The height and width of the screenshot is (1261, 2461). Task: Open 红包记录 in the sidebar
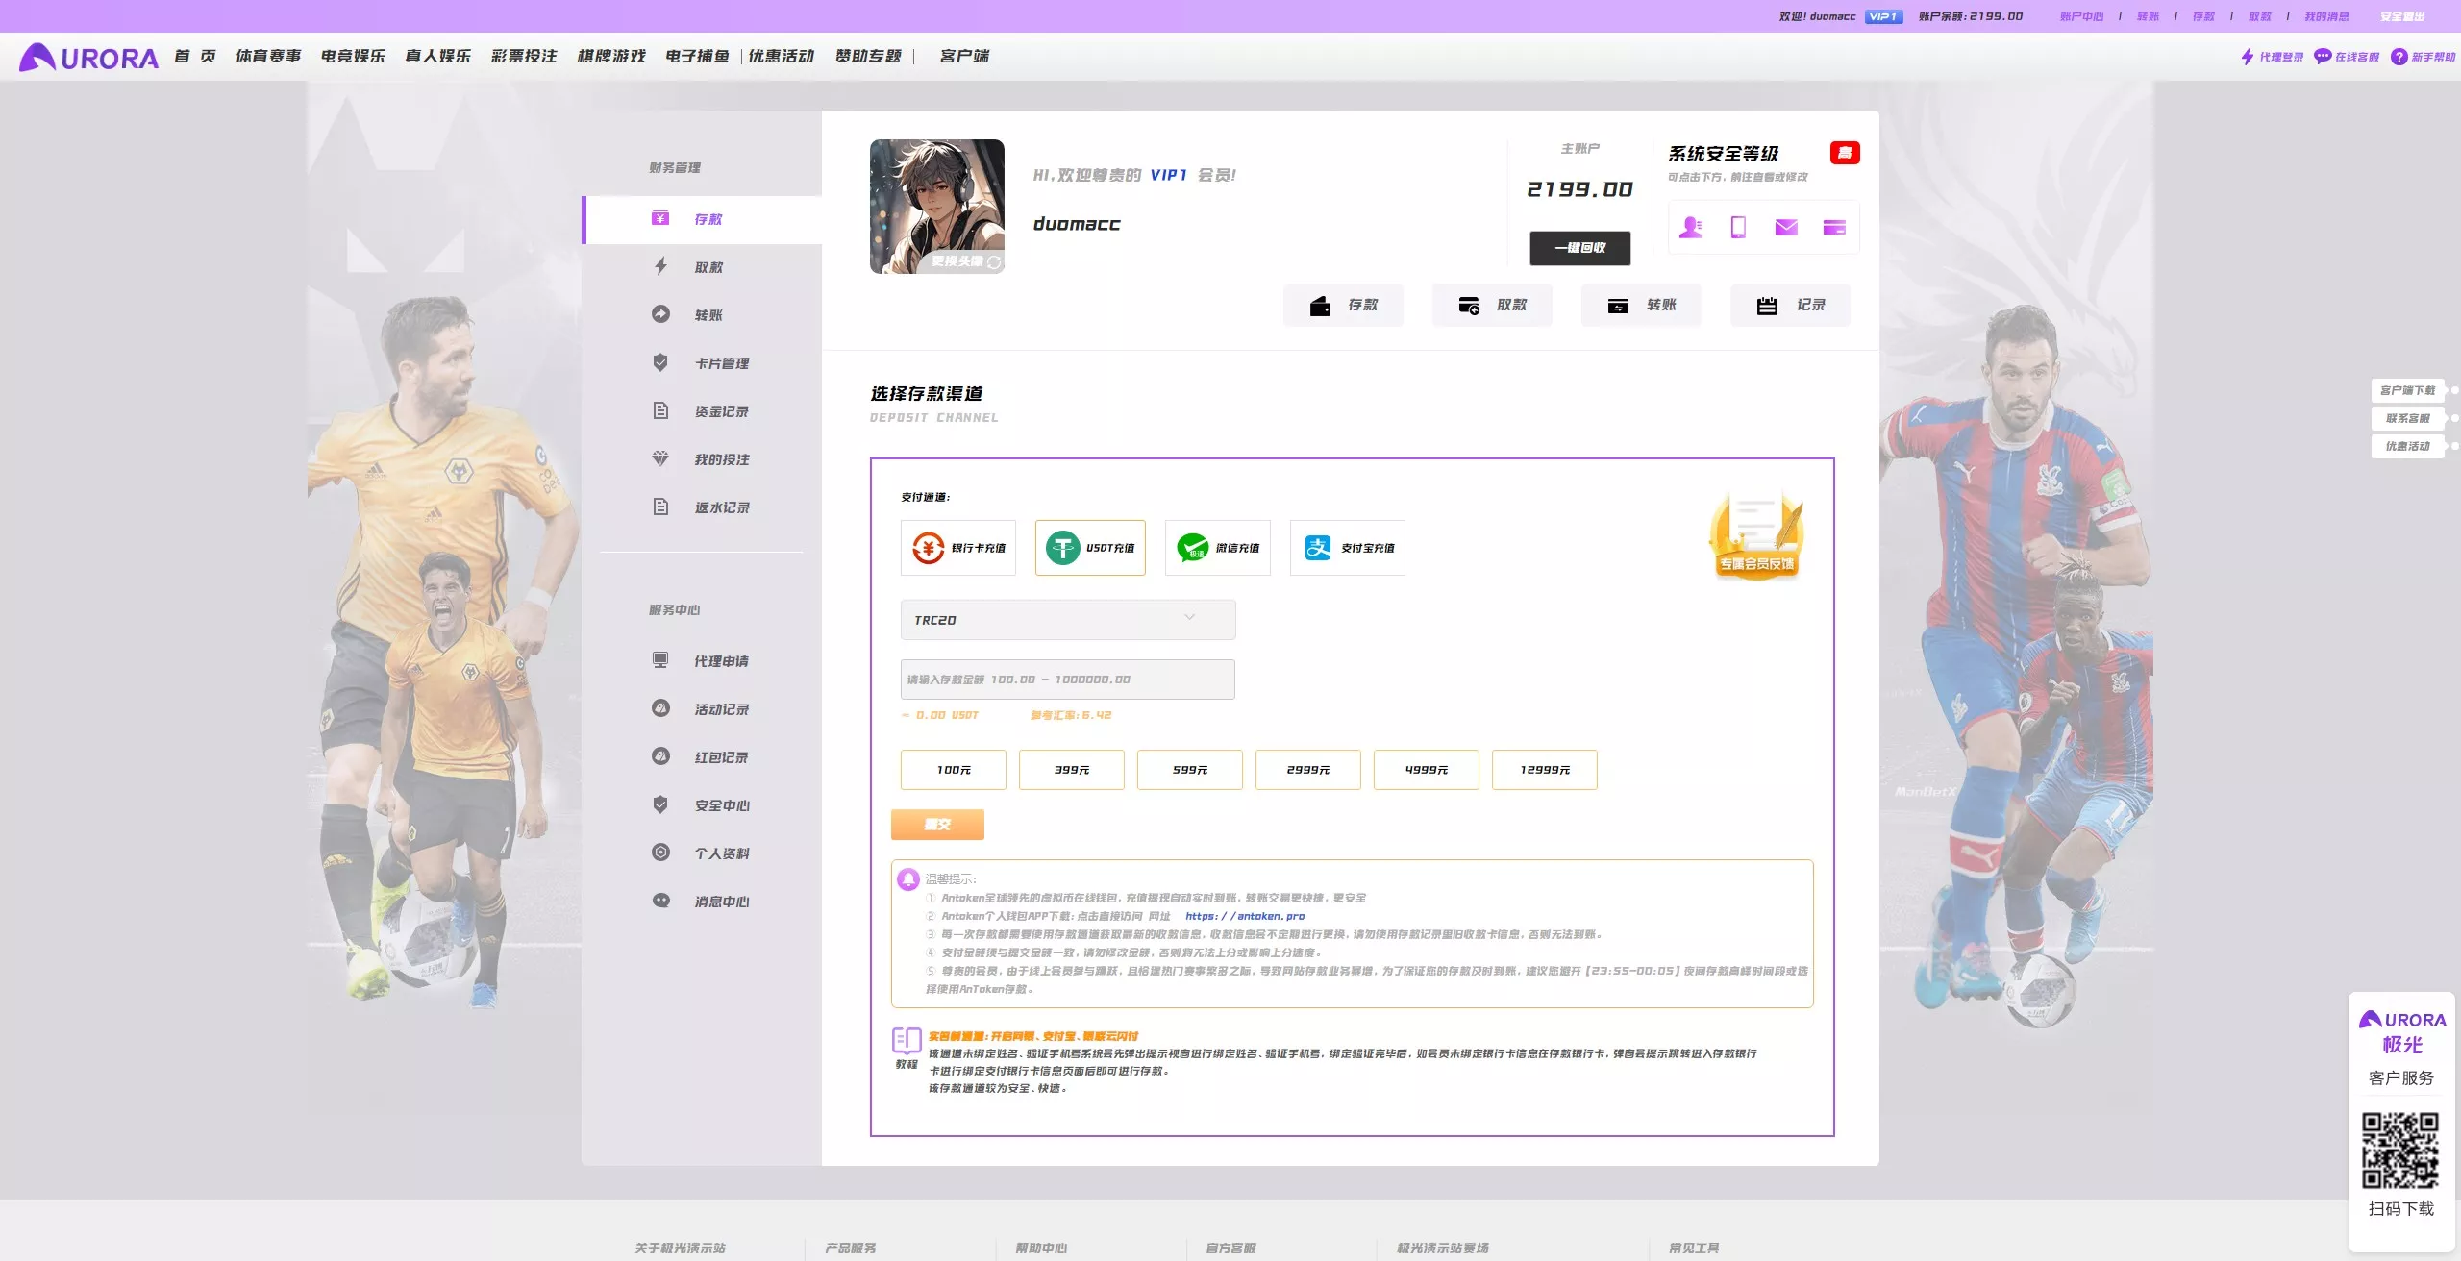(702, 757)
